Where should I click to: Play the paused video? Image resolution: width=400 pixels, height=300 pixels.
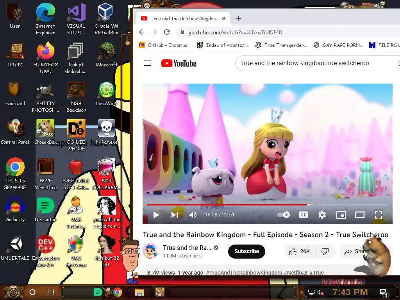point(156,215)
